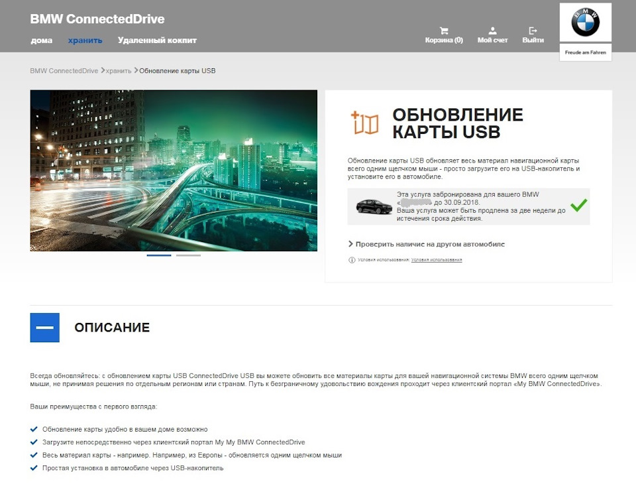636x498 pixels.
Task: Expand Проверить наличие на другом автомобиле
Action: tap(426, 244)
